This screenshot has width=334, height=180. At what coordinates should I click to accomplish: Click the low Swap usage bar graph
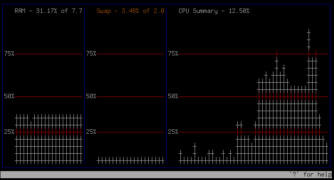(130, 160)
